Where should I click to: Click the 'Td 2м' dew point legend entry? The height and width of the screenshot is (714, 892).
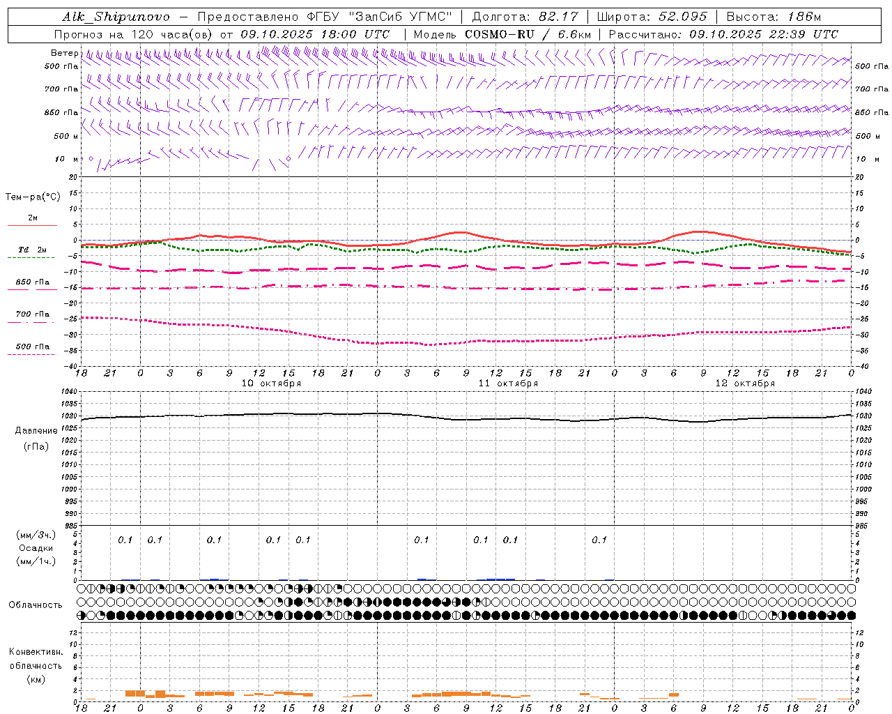point(32,250)
